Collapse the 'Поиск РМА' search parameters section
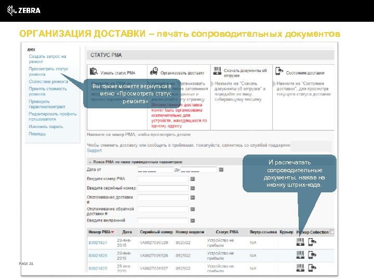The width and height of the screenshot is (374, 280). coord(90,162)
